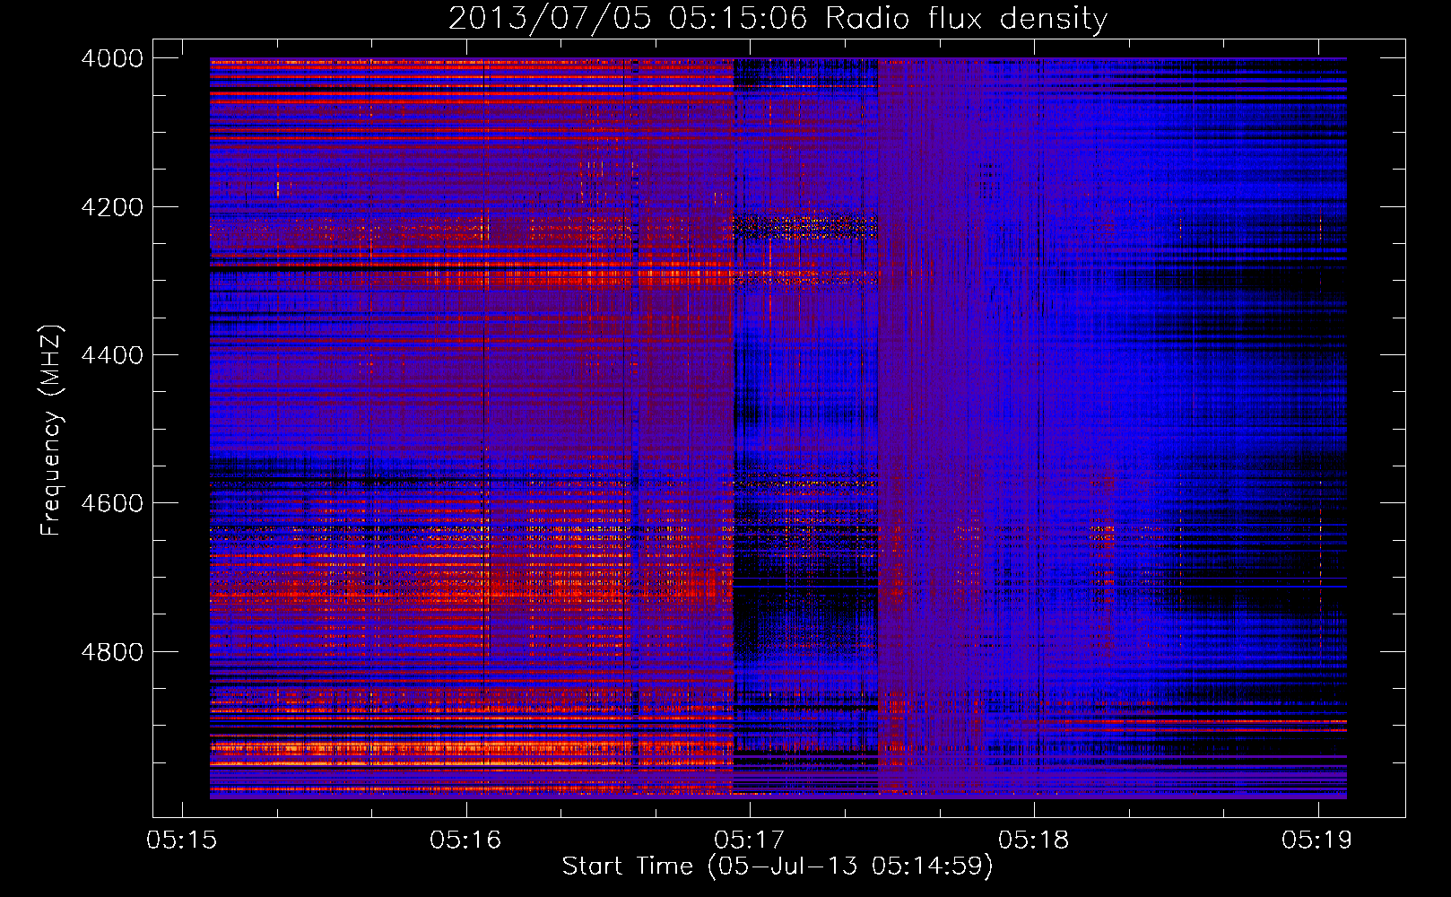Select the 4000 frequency tick label
The width and height of the screenshot is (1451, 897).
click(x=112, y=58)
